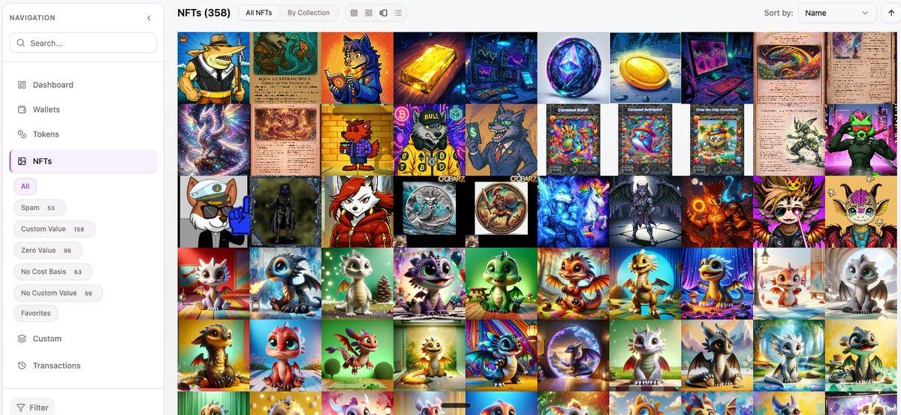
Task: Open the Filter button
Action: [32, 407]
